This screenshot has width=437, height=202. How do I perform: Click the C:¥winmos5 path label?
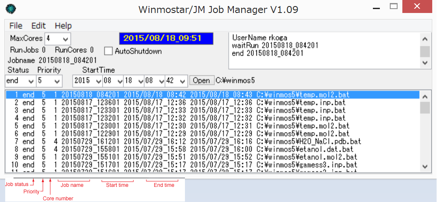pos(235,81)
